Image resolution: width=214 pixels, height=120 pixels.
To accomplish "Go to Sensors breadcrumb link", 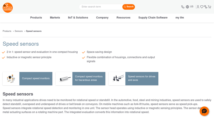I will 19,31.
